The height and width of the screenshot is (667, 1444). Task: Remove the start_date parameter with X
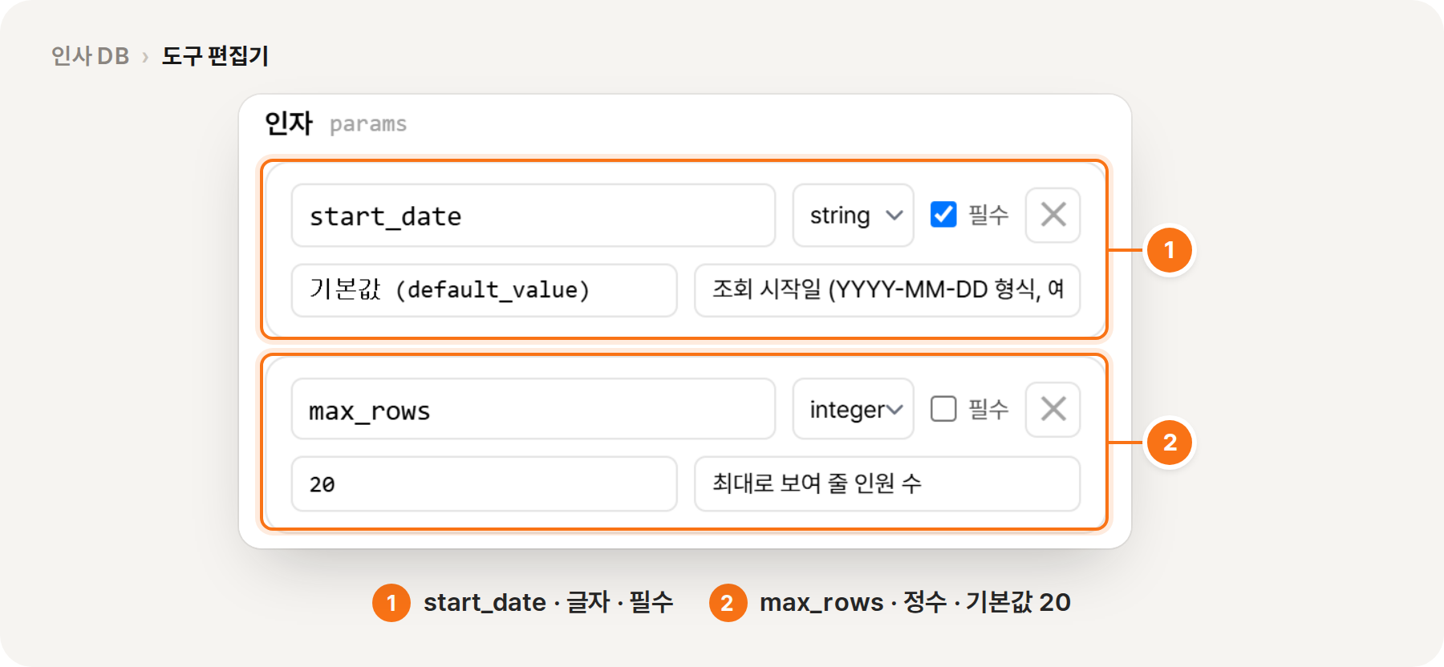(x=1053, y=215)
